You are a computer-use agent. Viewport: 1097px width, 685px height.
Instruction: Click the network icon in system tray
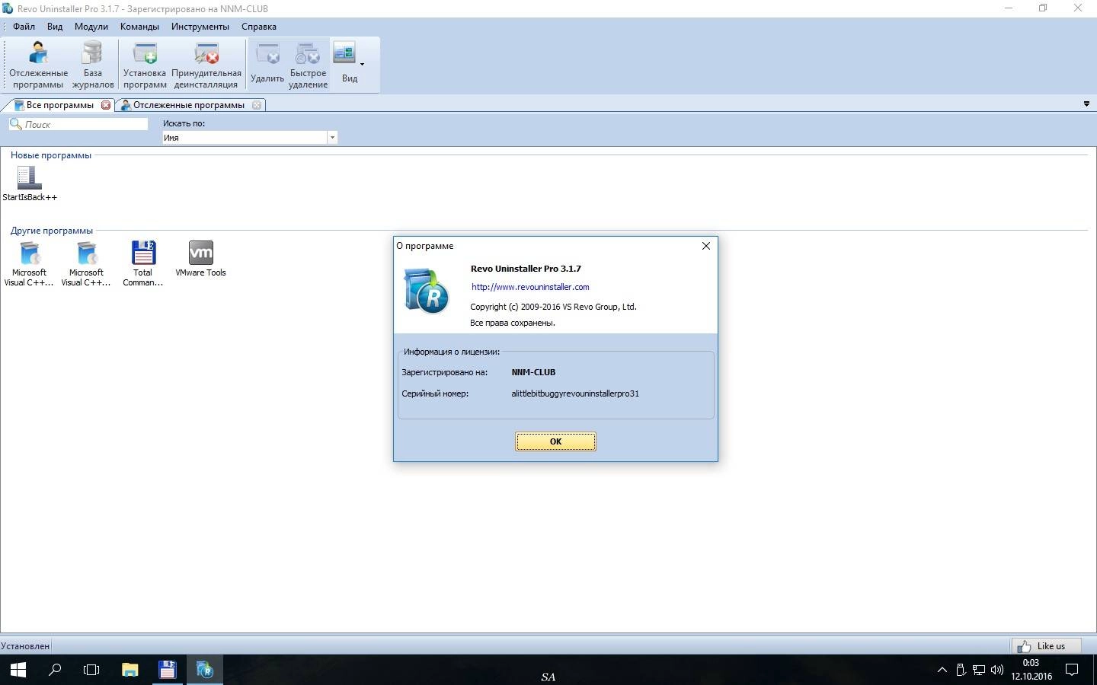coord(979,670)
